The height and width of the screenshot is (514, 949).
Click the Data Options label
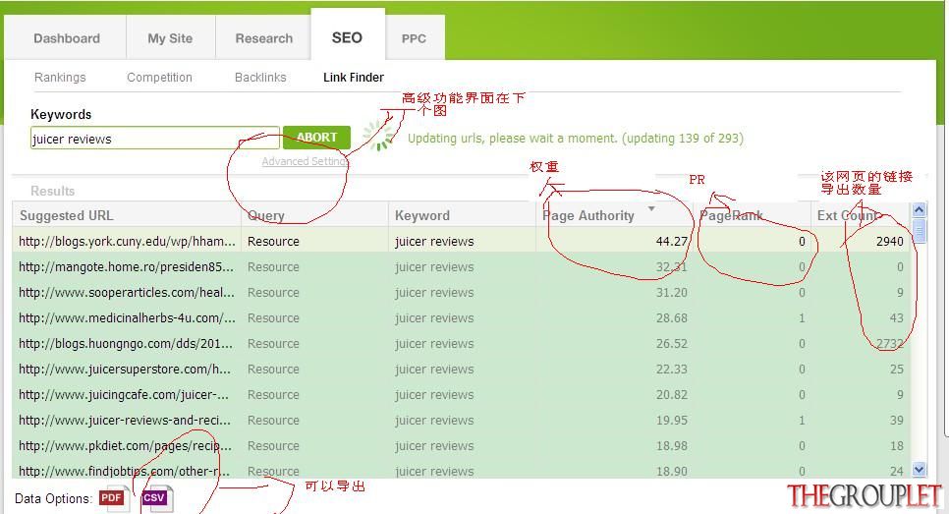(53, 499)
